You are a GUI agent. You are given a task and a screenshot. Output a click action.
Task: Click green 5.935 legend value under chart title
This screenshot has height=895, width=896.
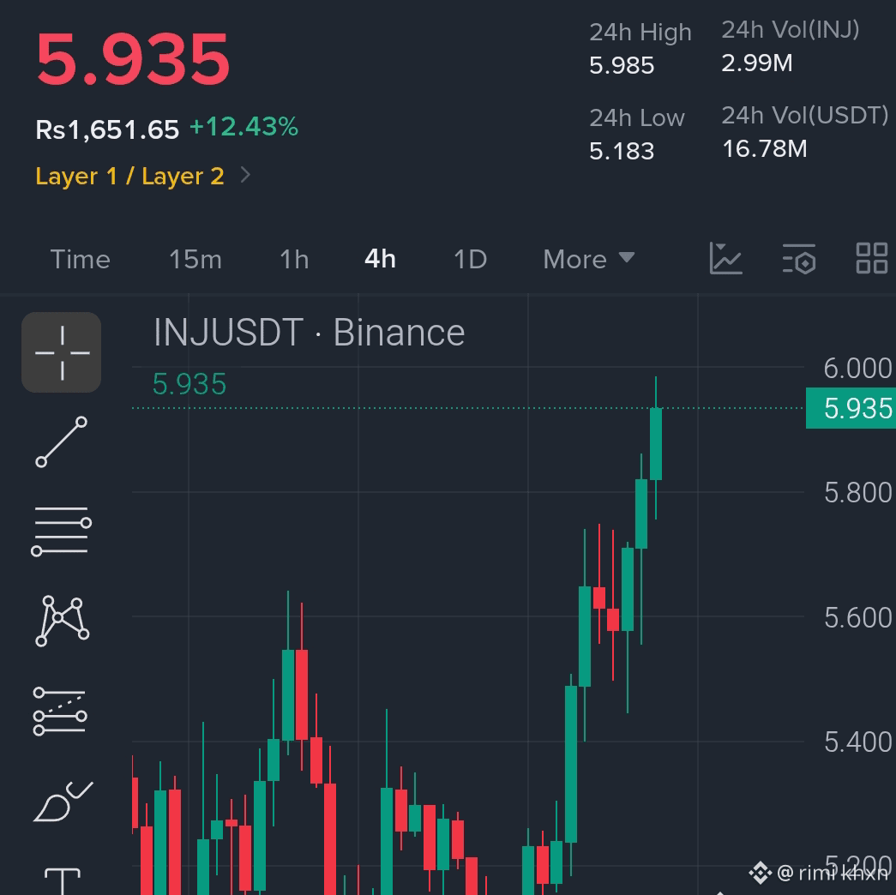click(x=189, y=384)
